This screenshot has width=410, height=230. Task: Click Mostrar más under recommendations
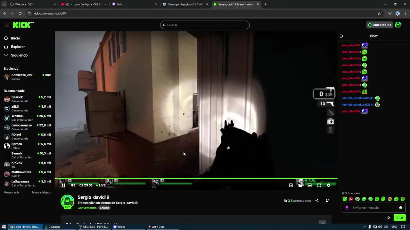[x=12, y=192]
